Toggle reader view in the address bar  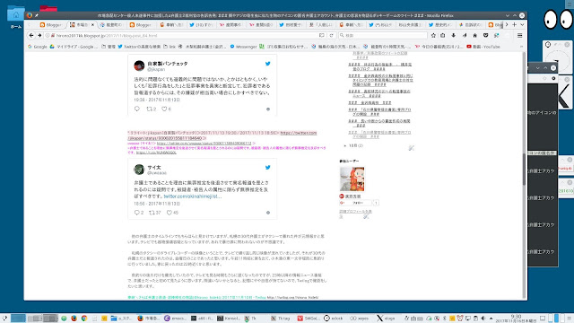click(x=321, y=36)
